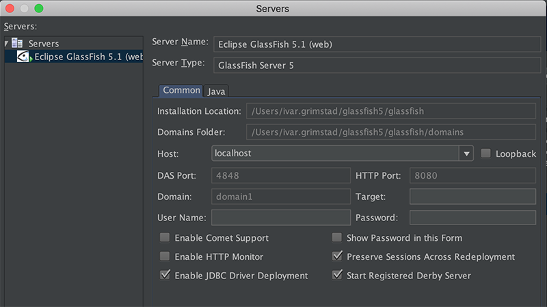
Task: Close the Servers window with red button
Action: click(10, 8)
